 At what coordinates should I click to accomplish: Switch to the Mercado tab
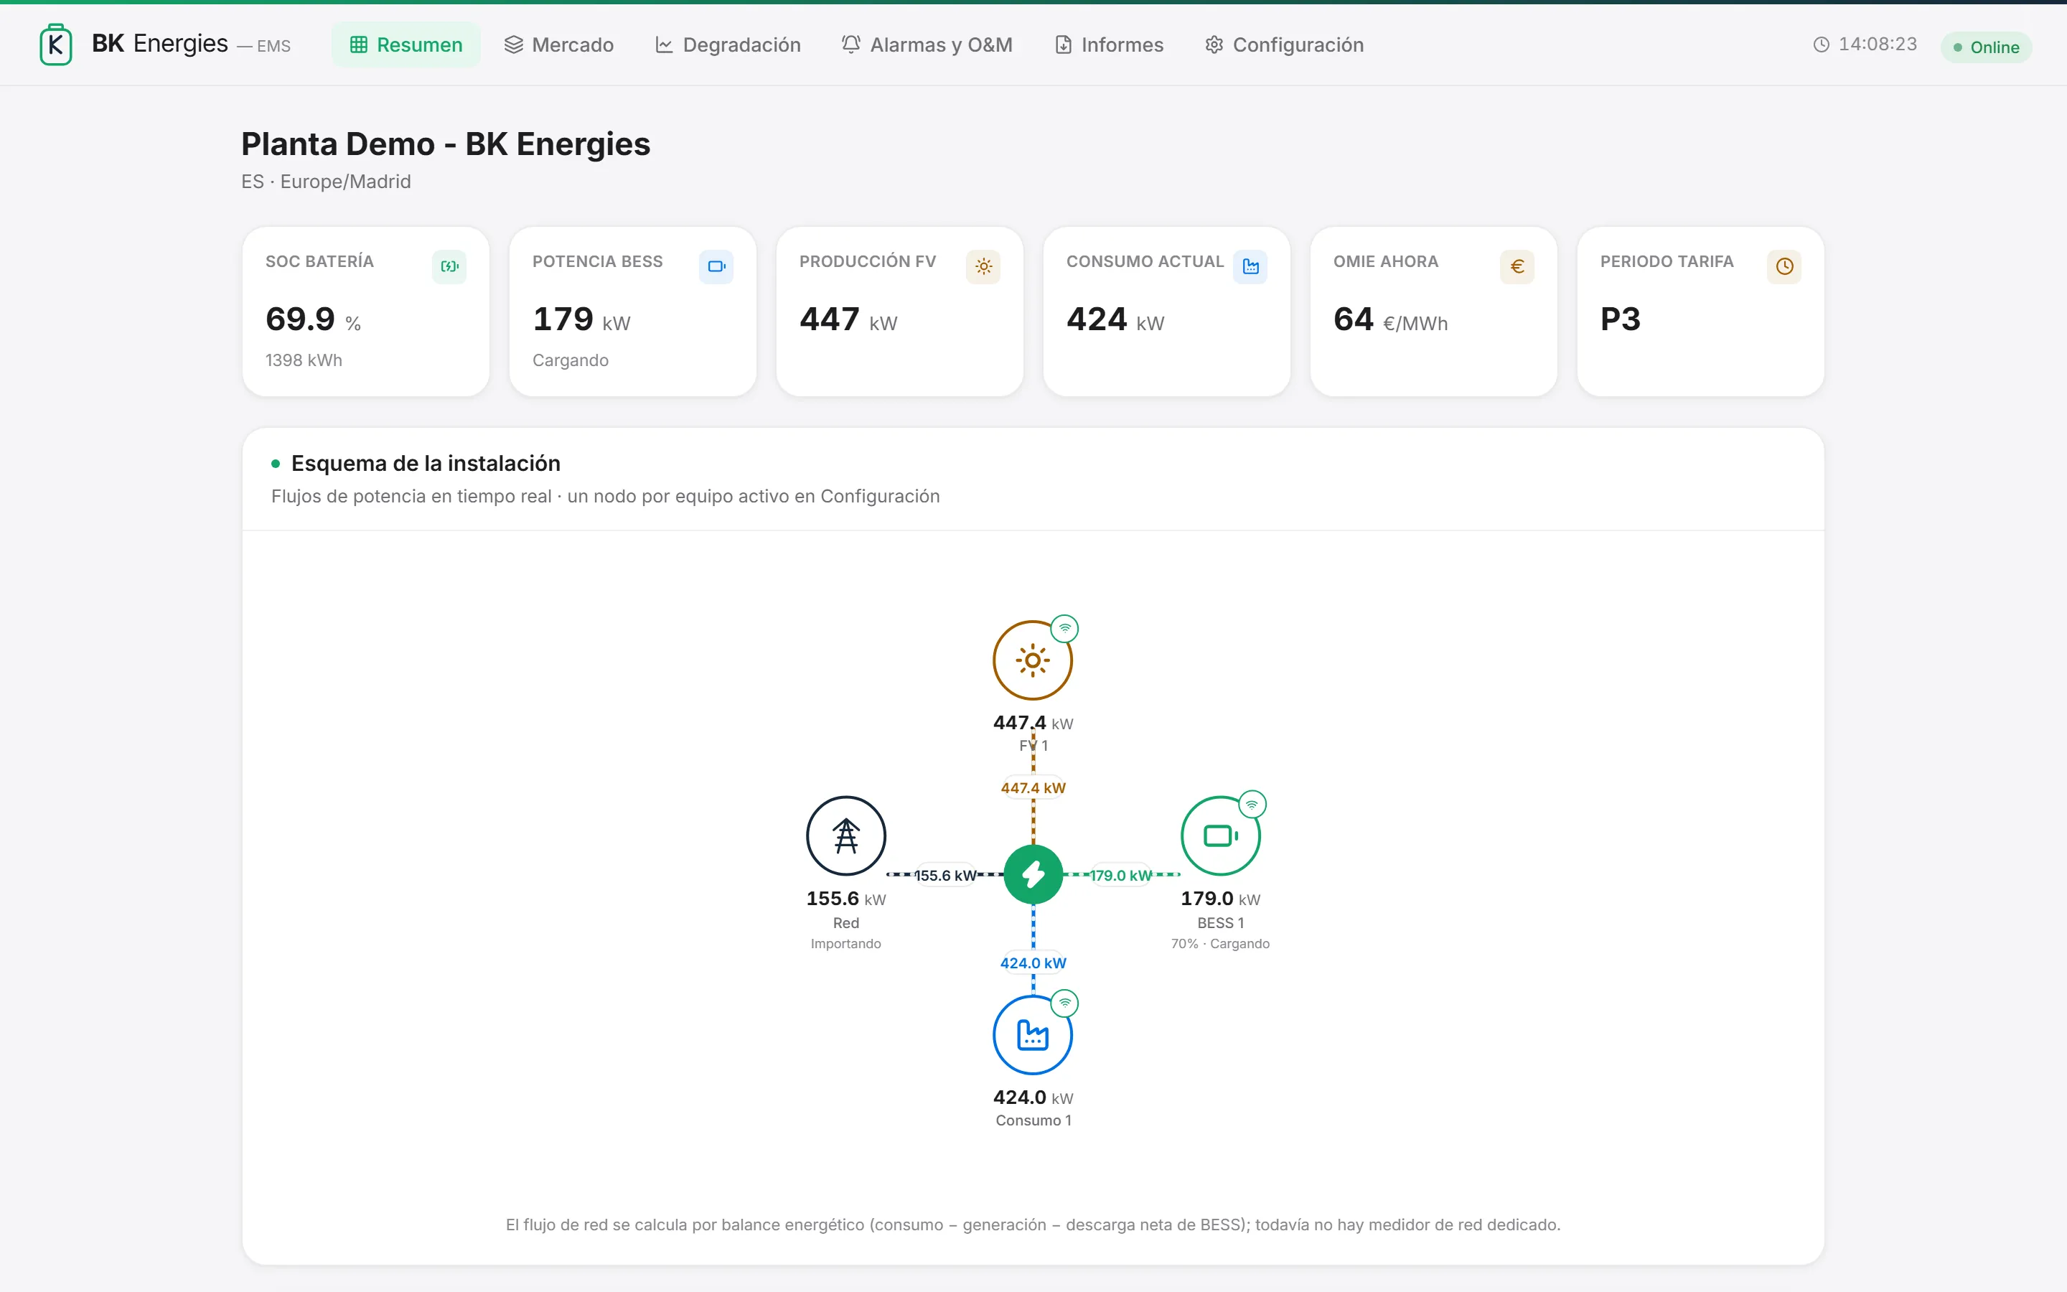pos(558,45)
